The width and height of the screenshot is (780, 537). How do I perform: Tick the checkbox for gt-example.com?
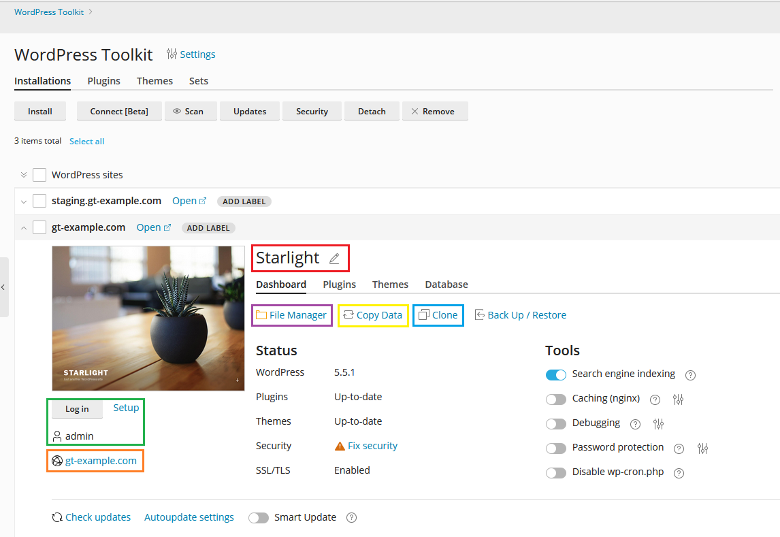tap(39, 227)
